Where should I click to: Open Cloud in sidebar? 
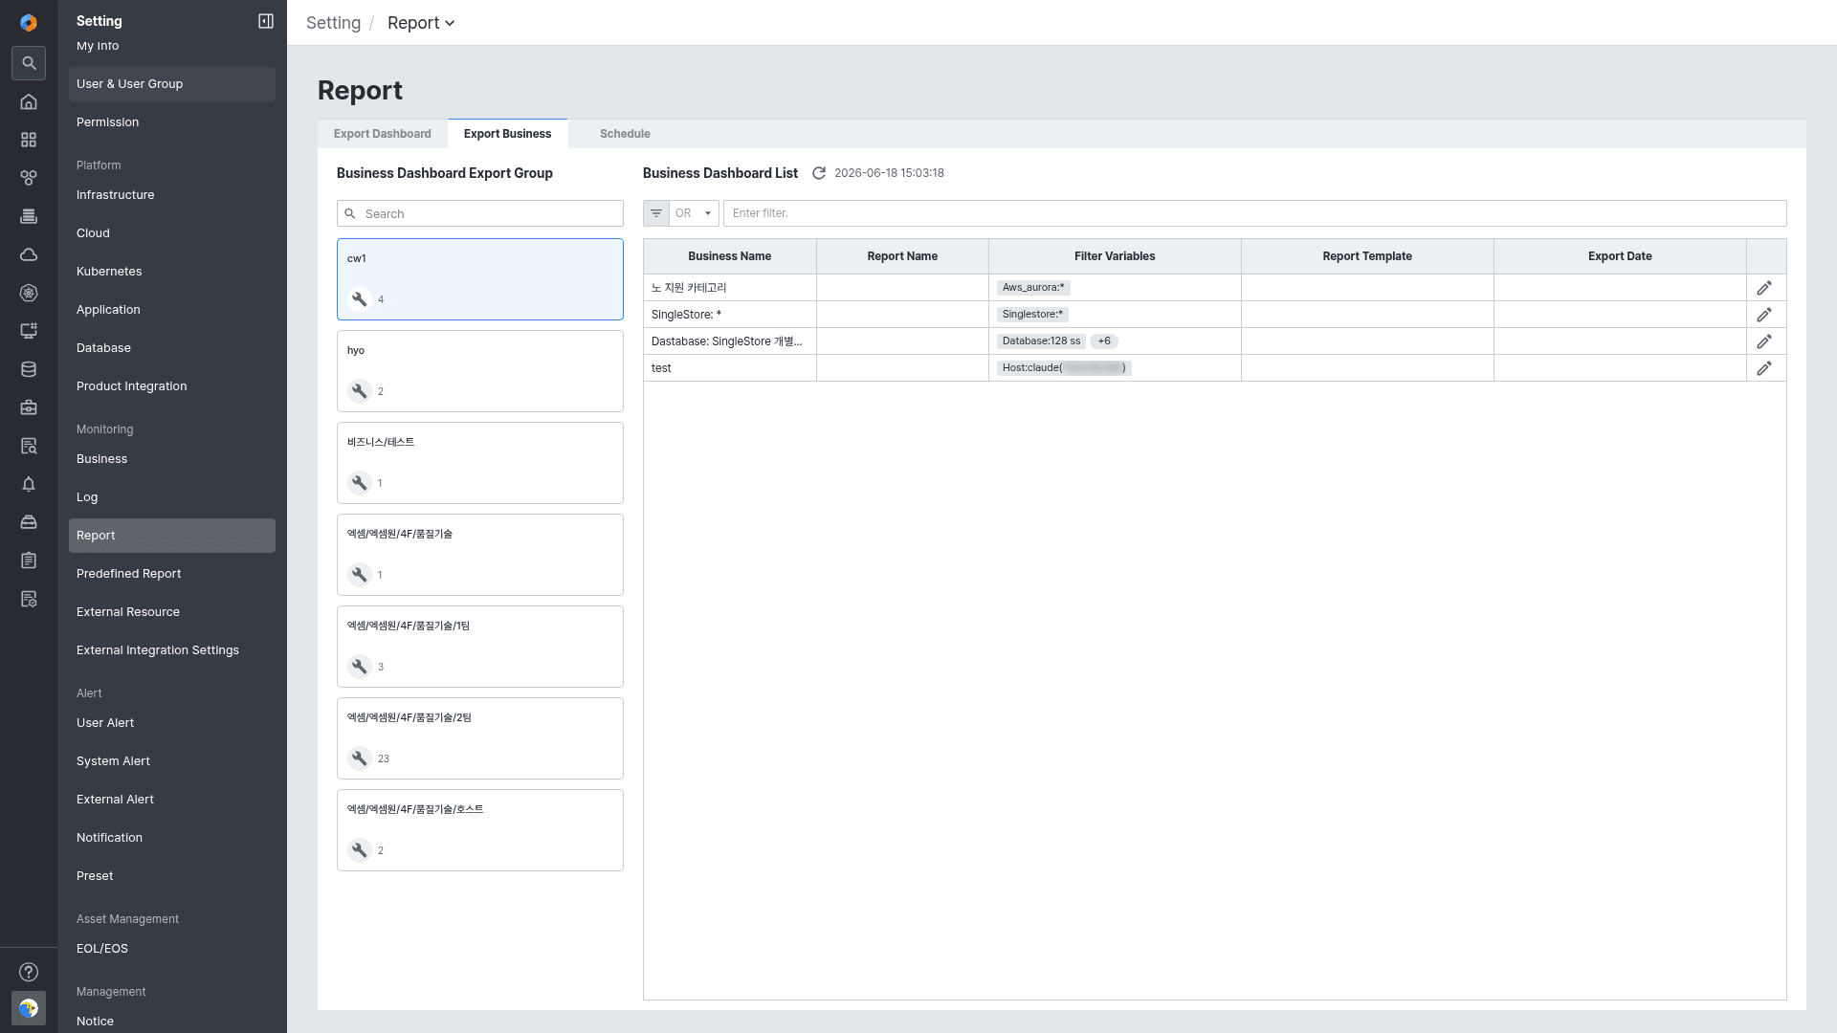tap(172, 233)
